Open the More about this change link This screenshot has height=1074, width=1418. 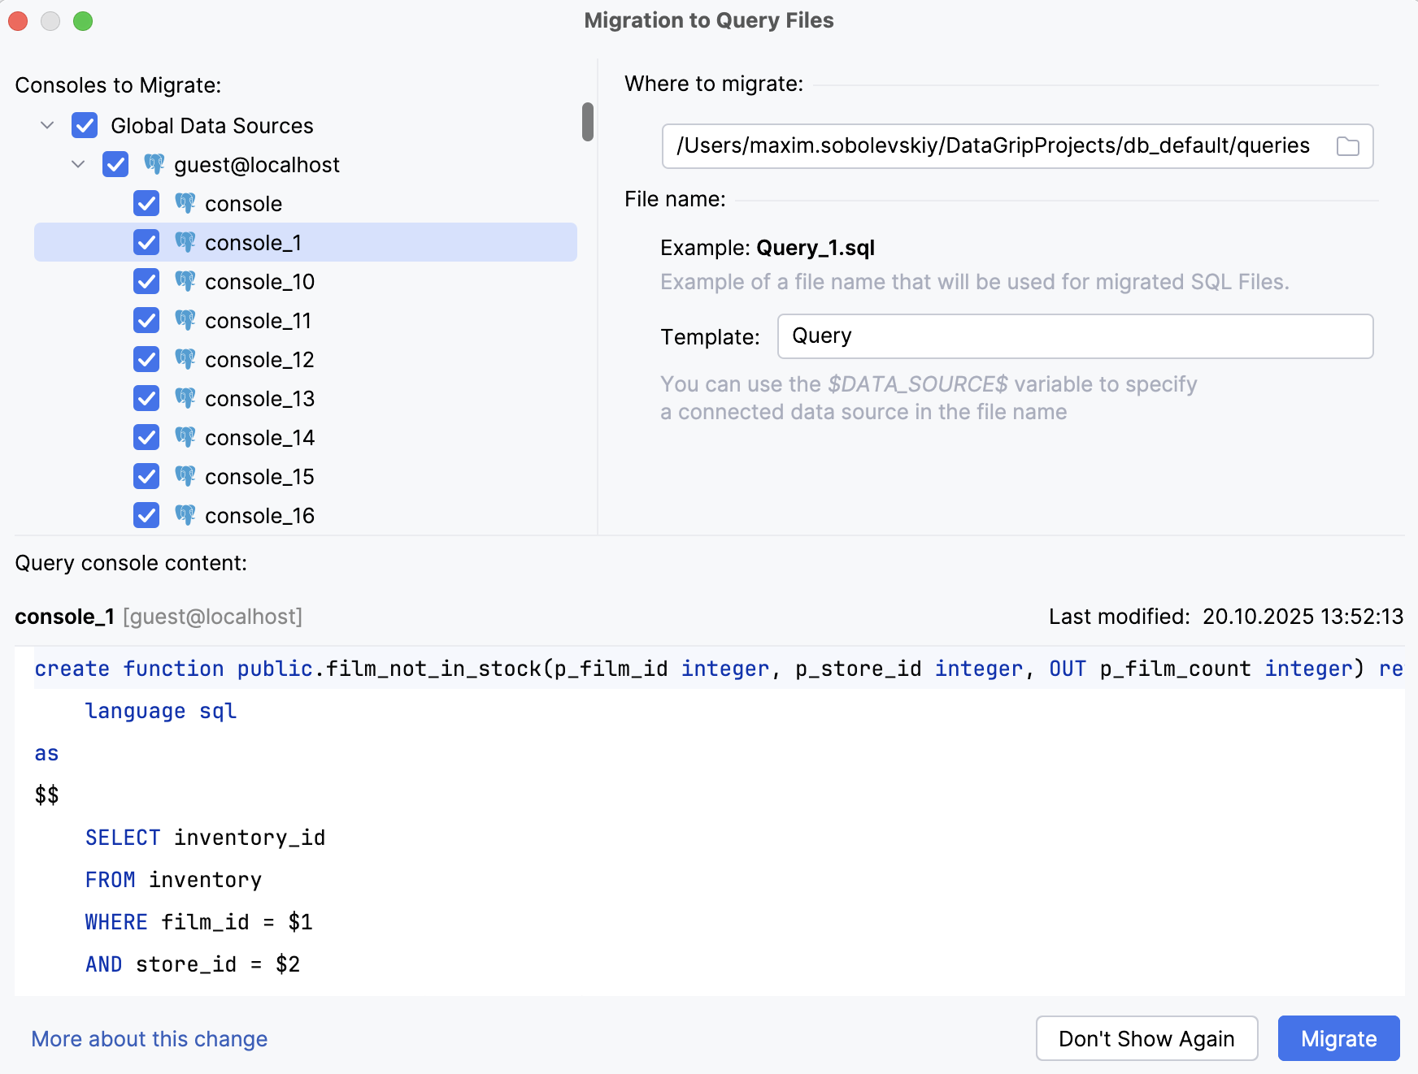pos(150,1039)
